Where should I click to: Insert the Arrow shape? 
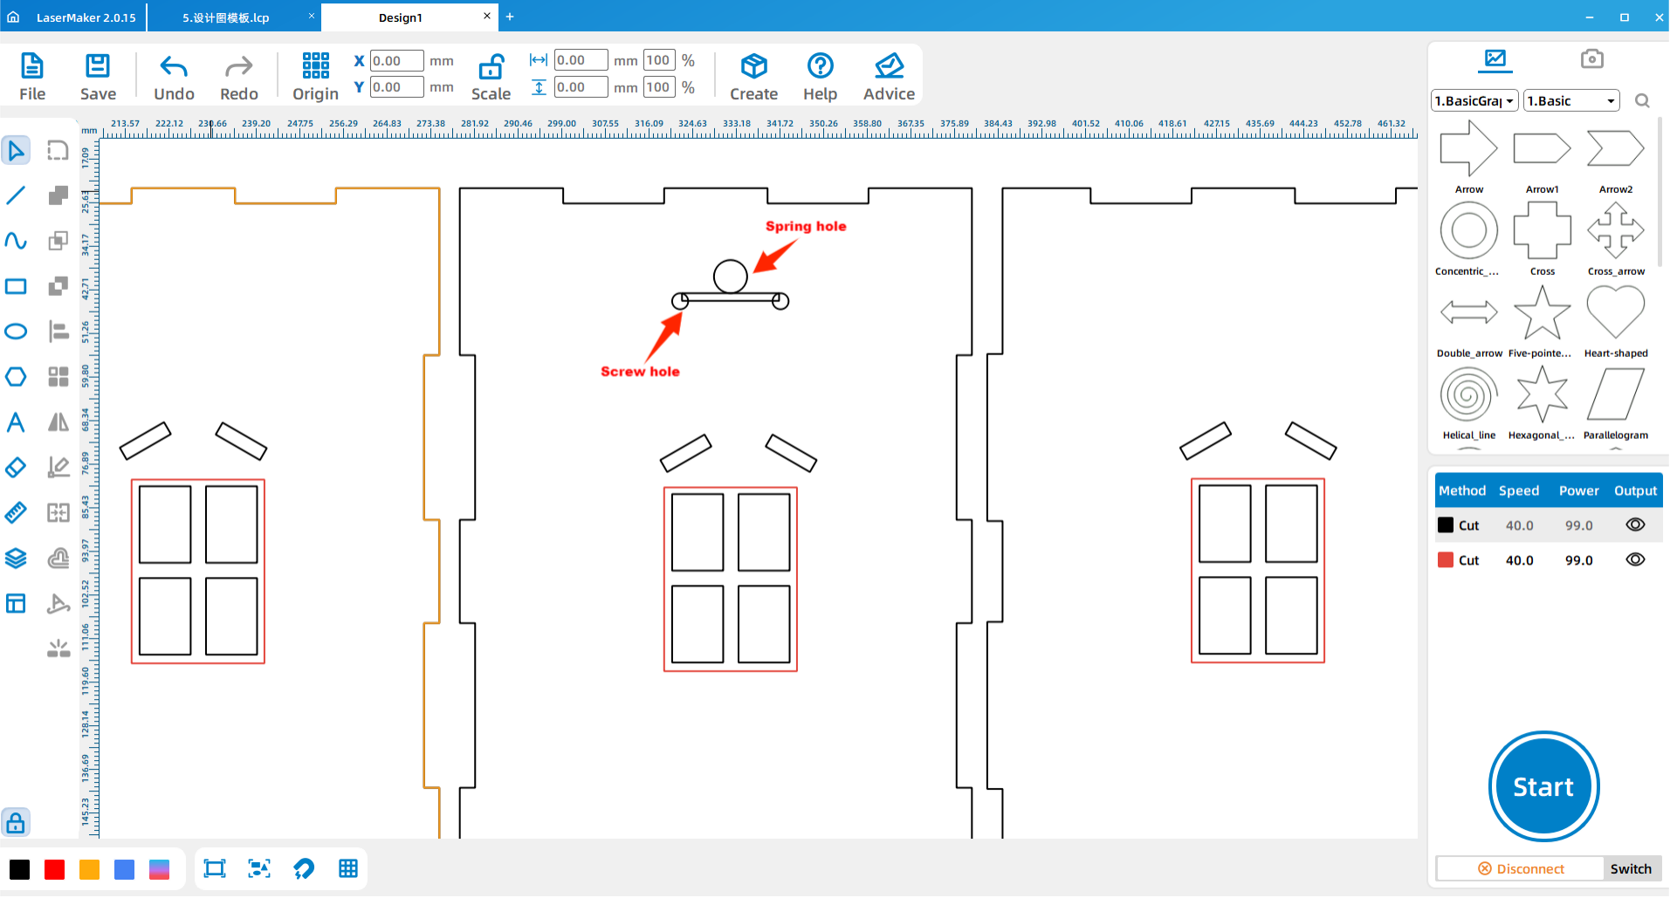point(1469,156)
